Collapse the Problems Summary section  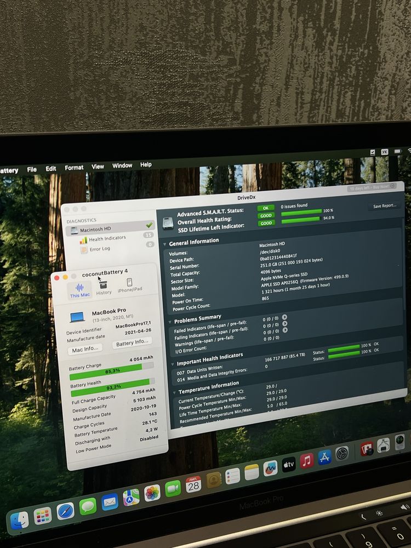[x=170, y=322]
